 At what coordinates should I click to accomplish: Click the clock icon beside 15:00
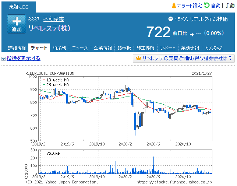point(171,19)
